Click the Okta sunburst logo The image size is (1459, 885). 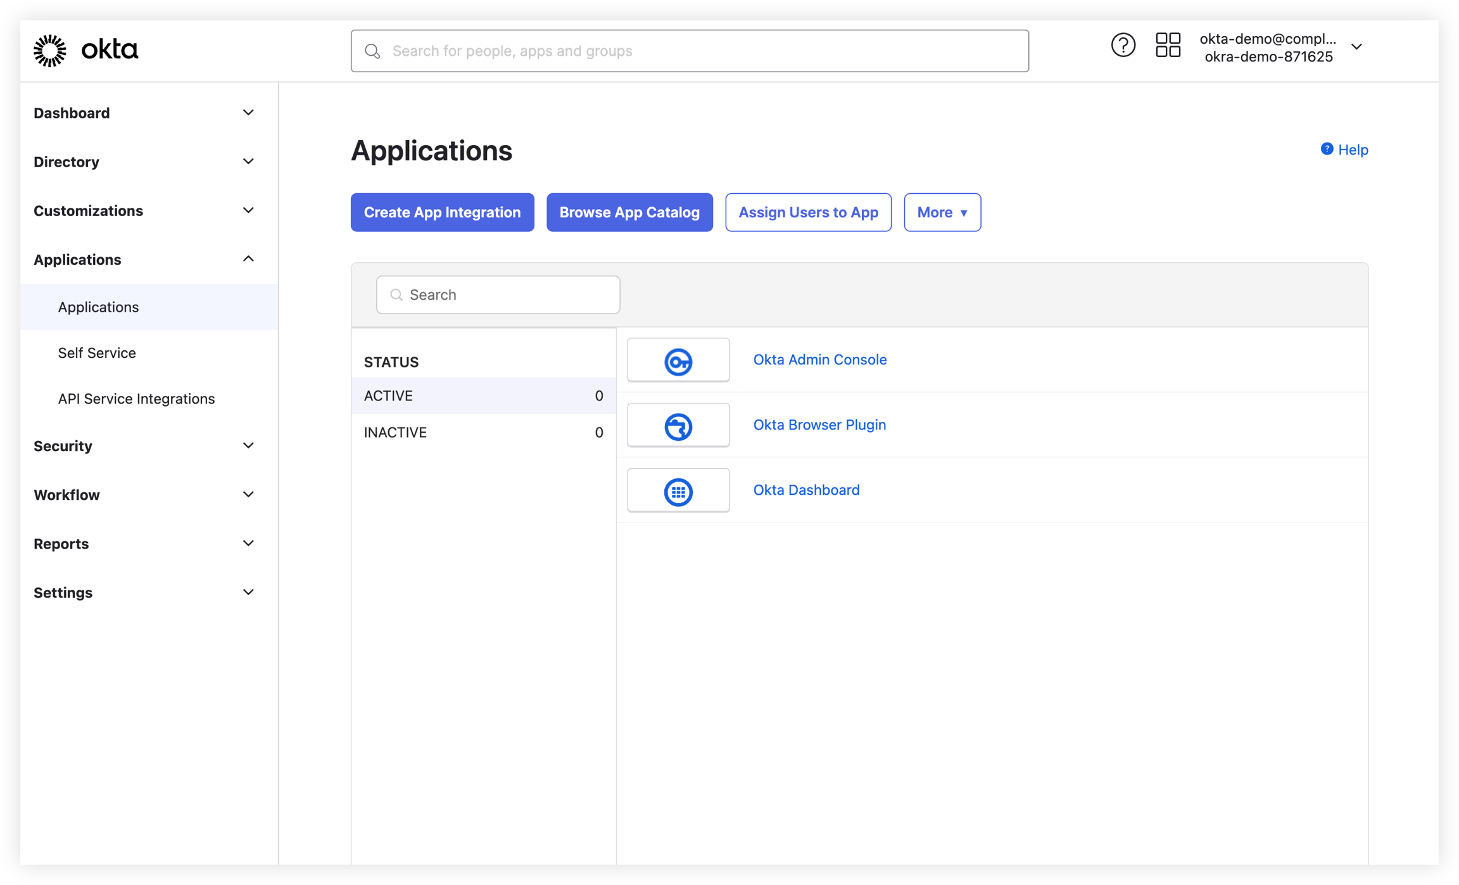(49, 50)
